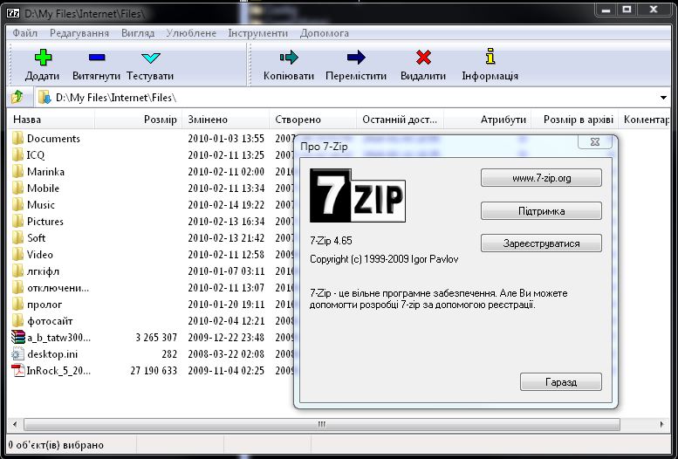Click size value 27 190 633

click(154, 371)
